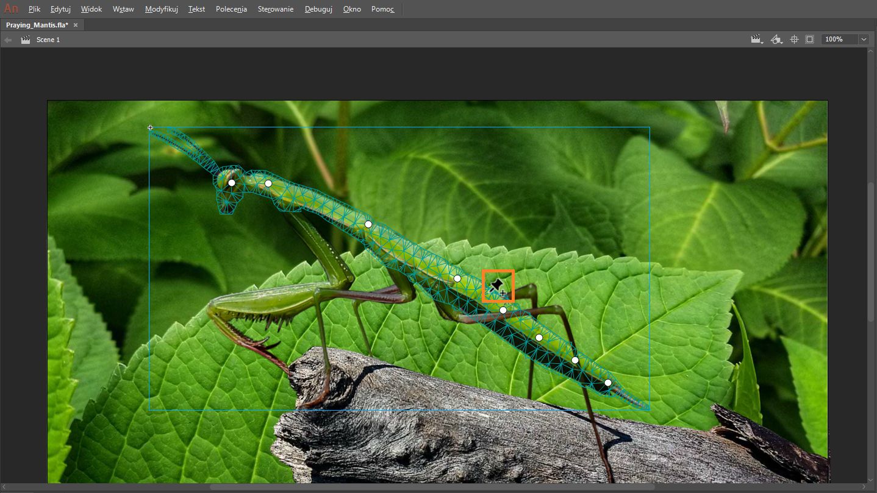This screenshot has width=877, height=493.
Task: Select the warp pin nearest the abdomen tip
Action: tap(607, 383)
